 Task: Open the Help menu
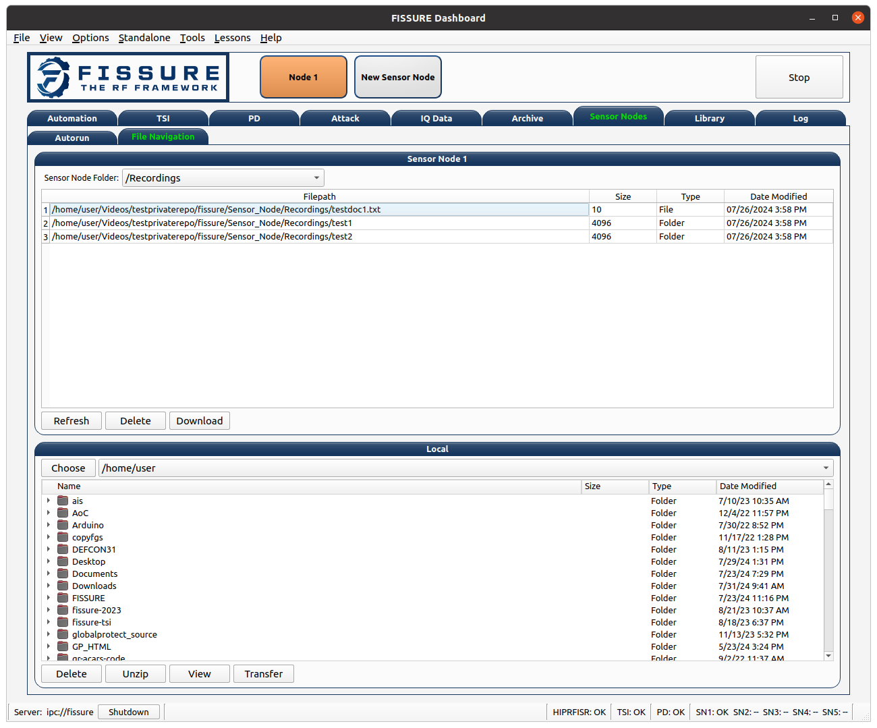(271, 38)
